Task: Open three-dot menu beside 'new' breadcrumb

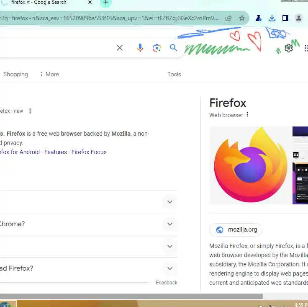Action: (x=30, y=111)
